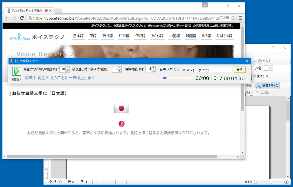Image resolution: width=293 pixels, height=187 pixels.
Task: Click 録音デバイス button in editor window
Action: tap(267, 86)
